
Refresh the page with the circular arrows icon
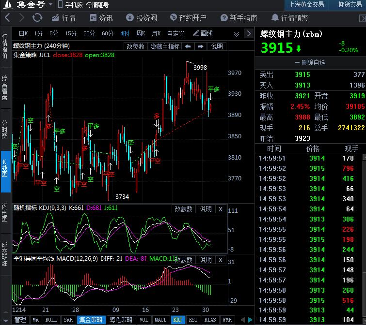coord(37,18)
